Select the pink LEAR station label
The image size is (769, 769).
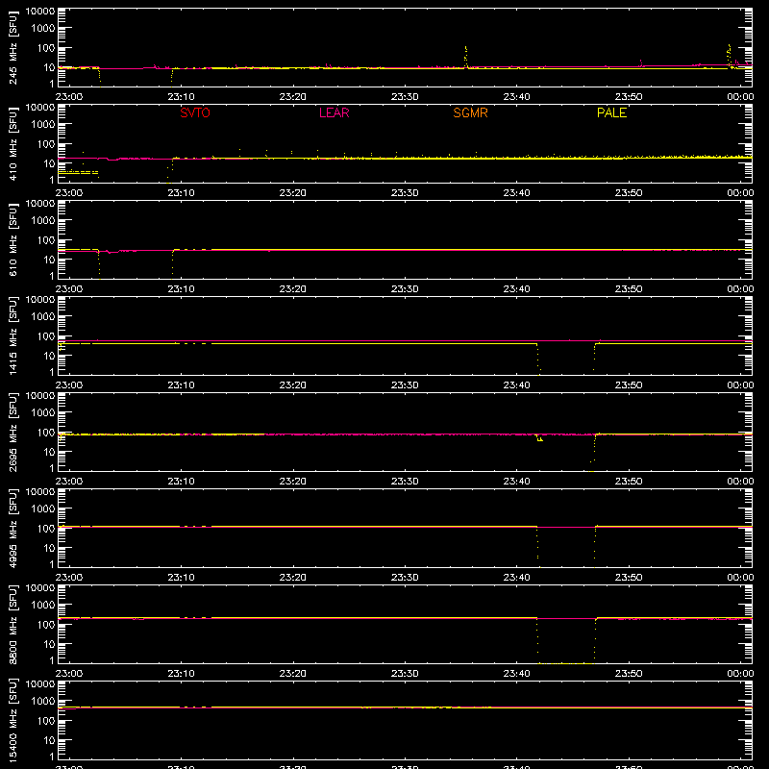[334, 112]
